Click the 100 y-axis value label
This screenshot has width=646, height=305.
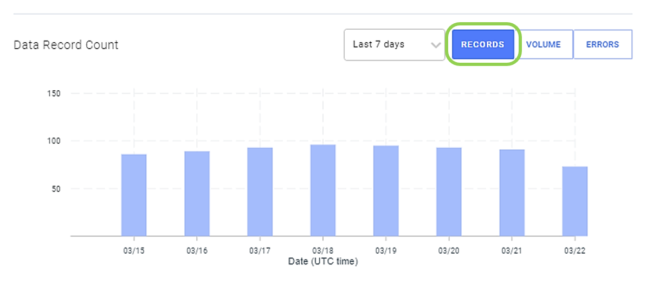(55, 141)
